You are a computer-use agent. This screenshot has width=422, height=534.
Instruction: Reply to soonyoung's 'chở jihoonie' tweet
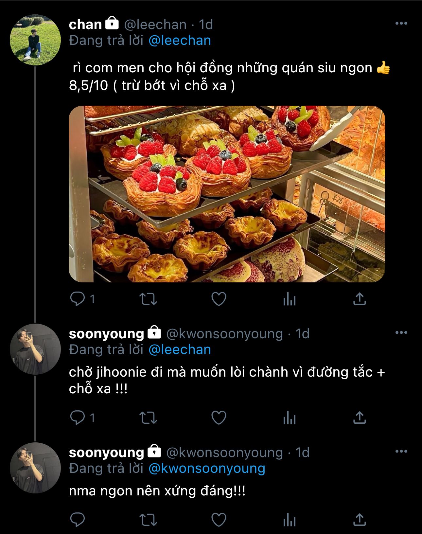[78, 418]
